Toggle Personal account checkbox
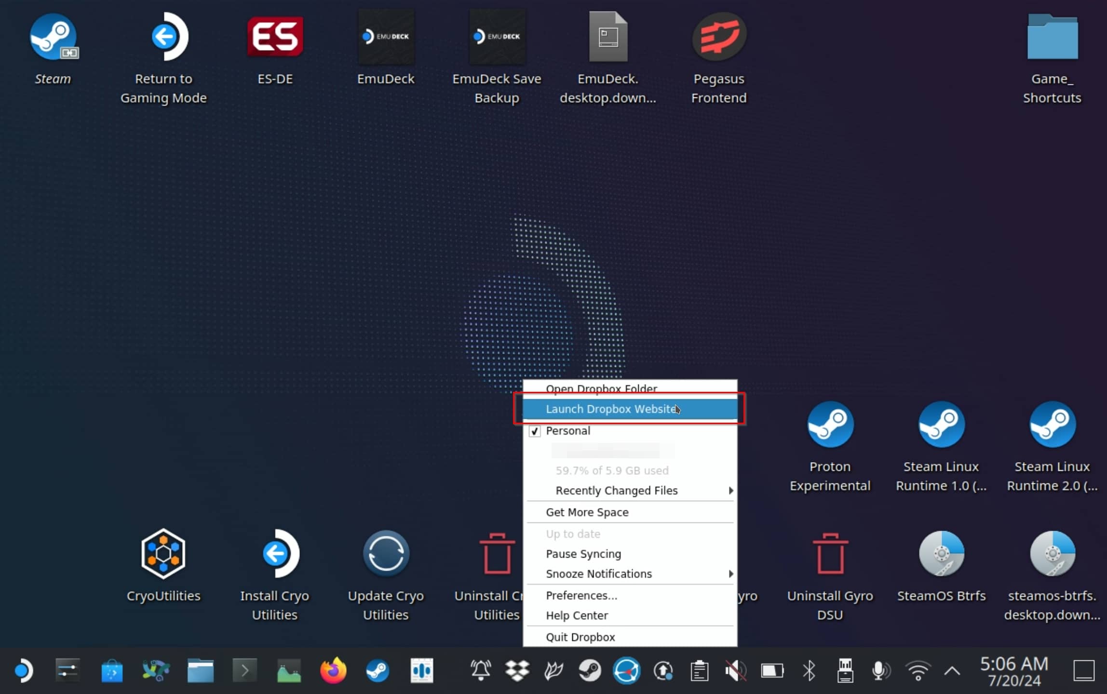The width and height of the screenshot is (1107, 694). click(534, 430)
